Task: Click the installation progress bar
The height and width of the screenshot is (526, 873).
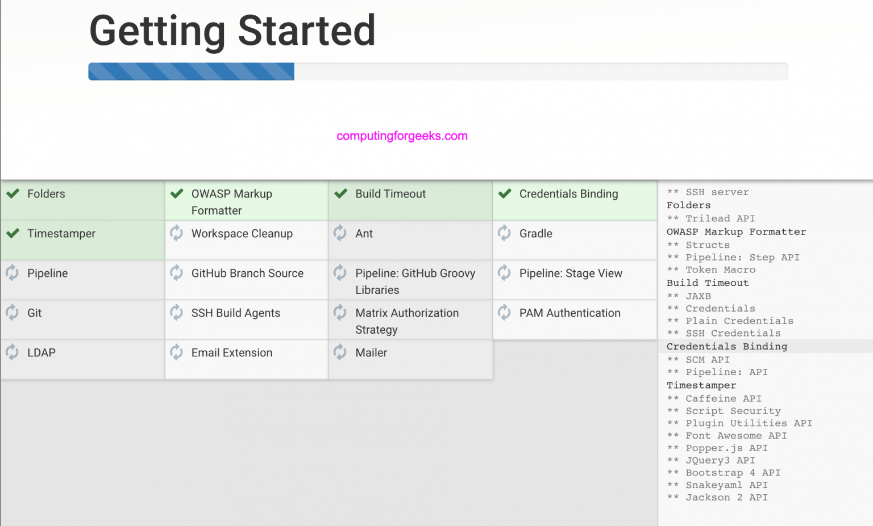Action: 438,71
